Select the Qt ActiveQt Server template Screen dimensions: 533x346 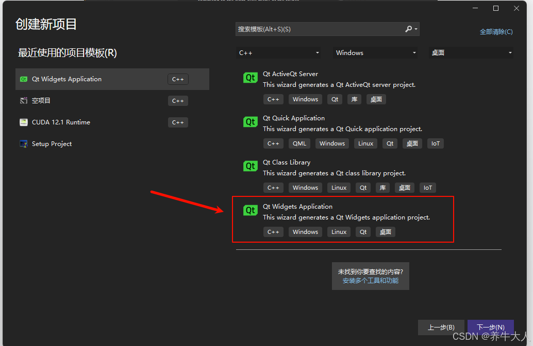[x=369, y=87]
